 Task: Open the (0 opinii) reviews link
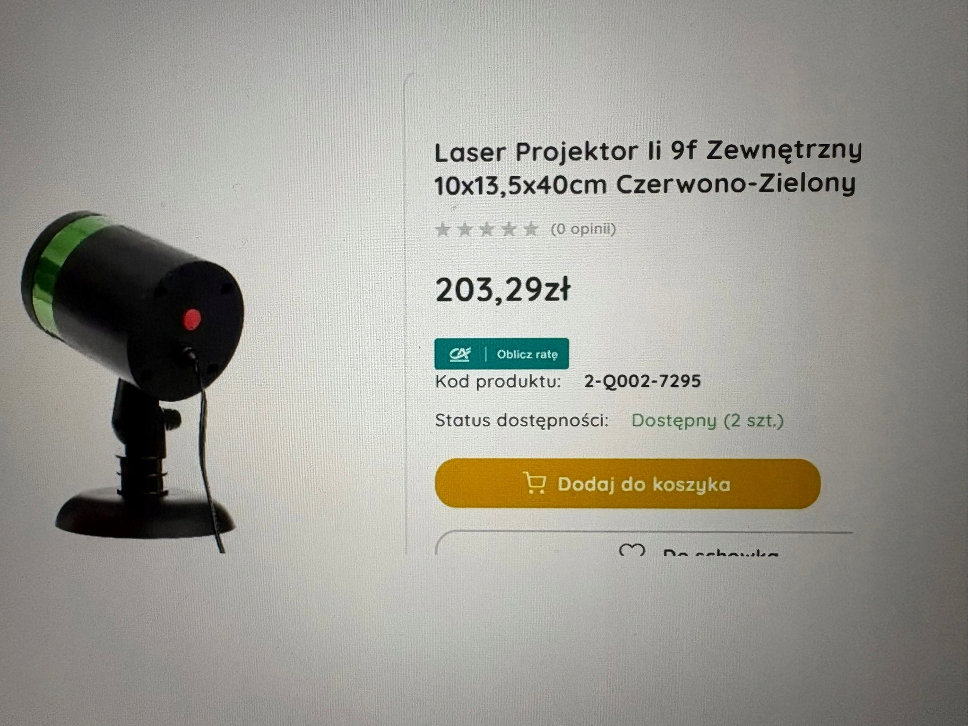(x=583, y=230)
